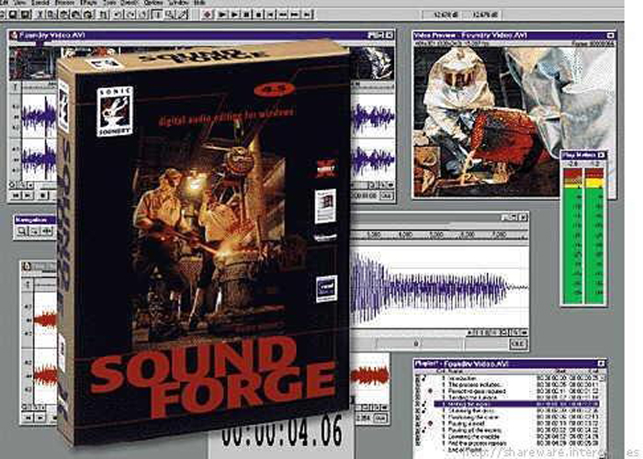
Task: Click the Copy icon in the main toolbar
Action: [51, 15]
